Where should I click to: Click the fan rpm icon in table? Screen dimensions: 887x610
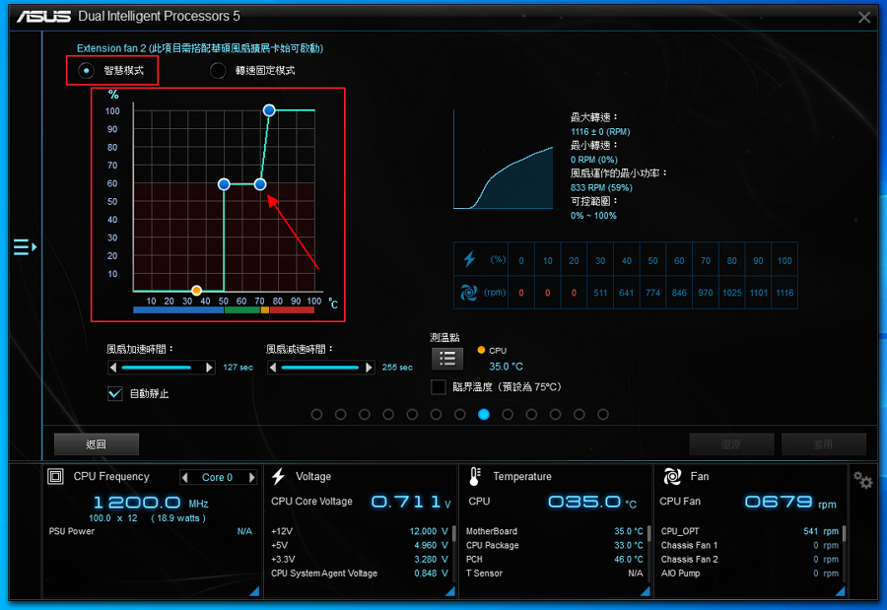(x=469, y=293)
